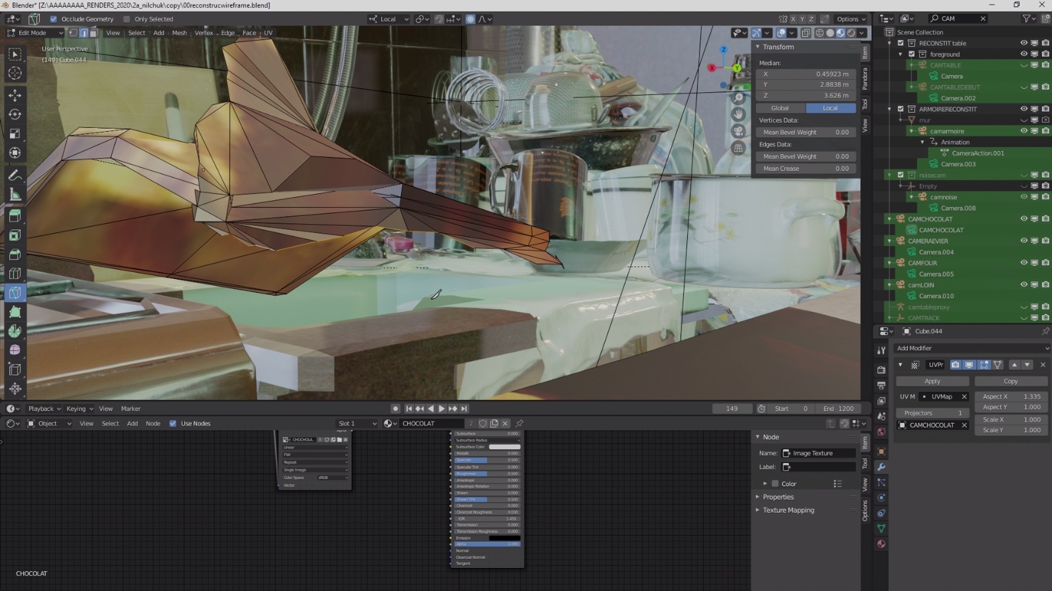Screen dimensions: 1052x591
Task: Open the Edit Mode dropdown
Action: [x=34, y=33]
